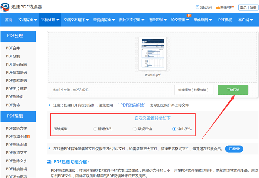This screenshot has height=178, width=259.
Task: Click 开通VIP text in header
Action: 226,7
